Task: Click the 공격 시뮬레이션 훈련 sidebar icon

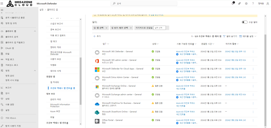Action: [2, 17]
